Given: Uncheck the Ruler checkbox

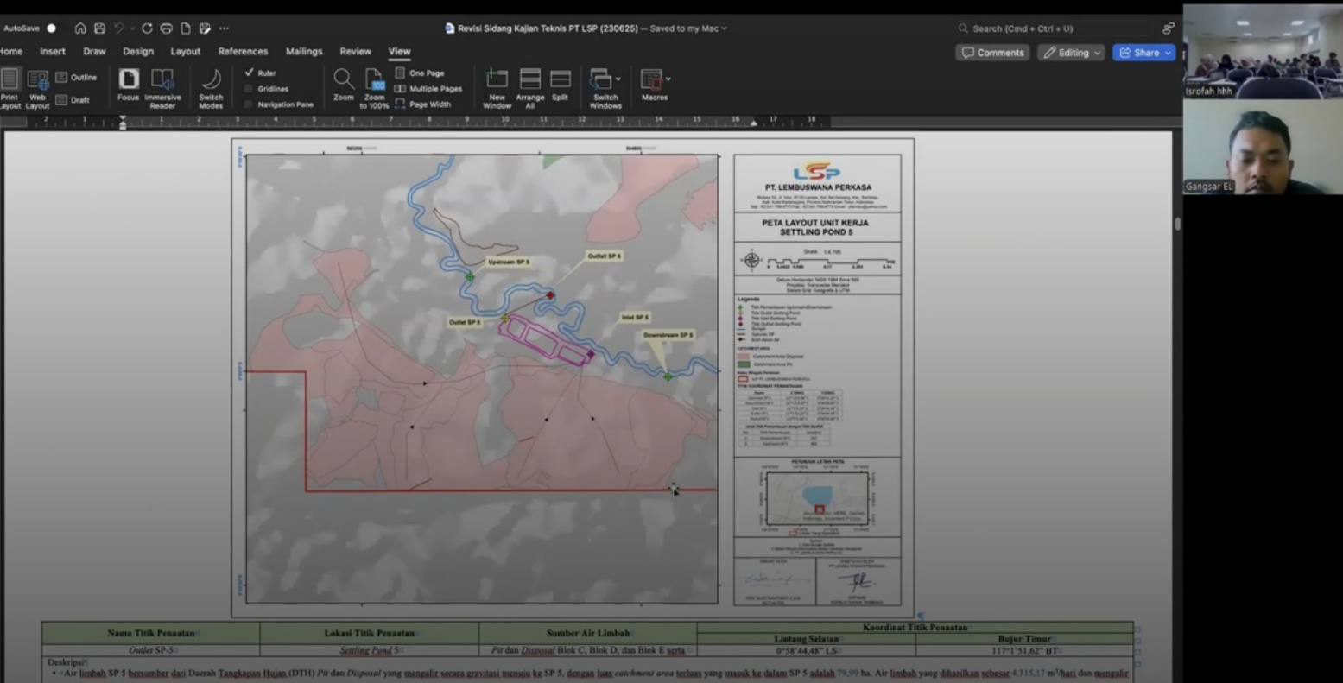Looking at the screenshot, I should tap(250, 73).
